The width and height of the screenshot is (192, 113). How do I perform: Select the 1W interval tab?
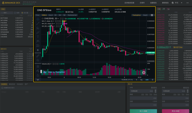point(60,15)
